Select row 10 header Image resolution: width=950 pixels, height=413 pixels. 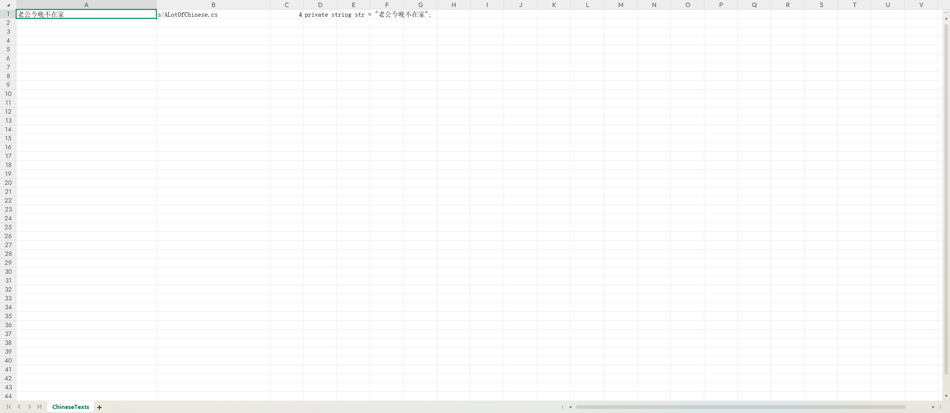8,94
